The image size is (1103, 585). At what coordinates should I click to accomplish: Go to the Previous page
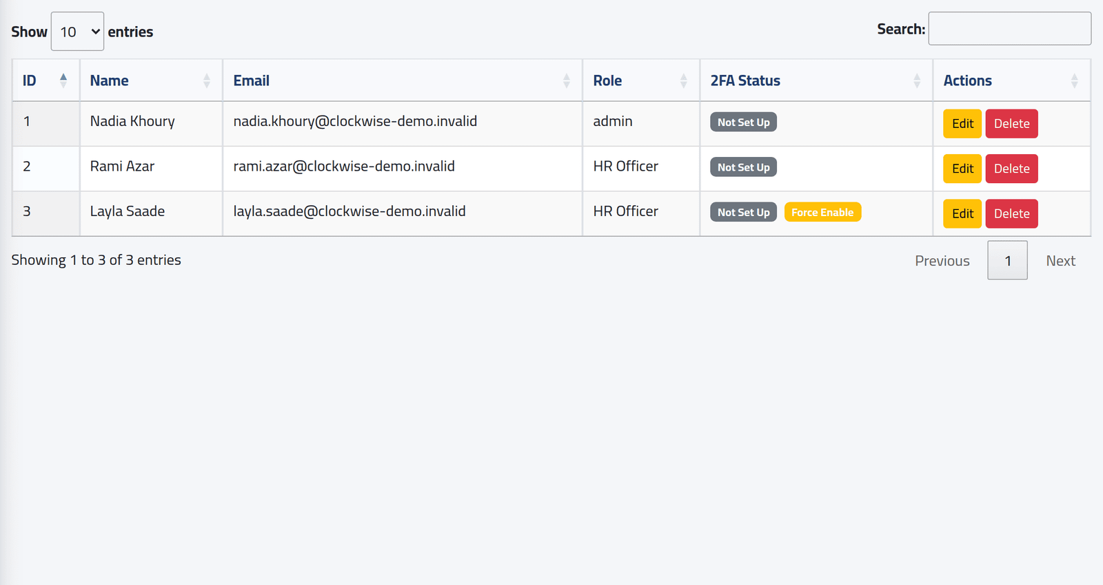pos(942,261)
